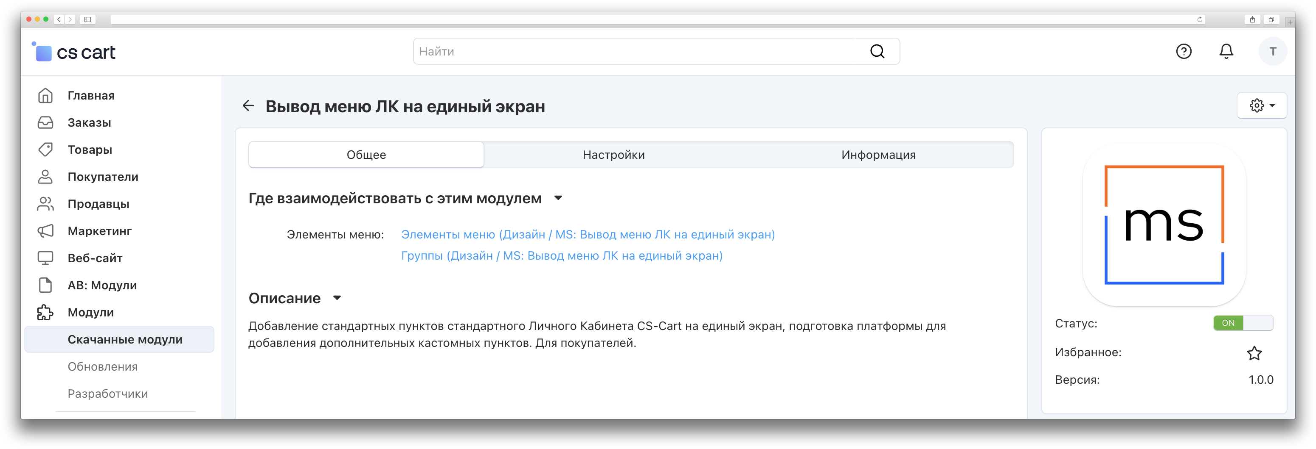Screen dimensions: 1316x449
Task: Toggle the browser sidebar button
Action: point(88,19)
